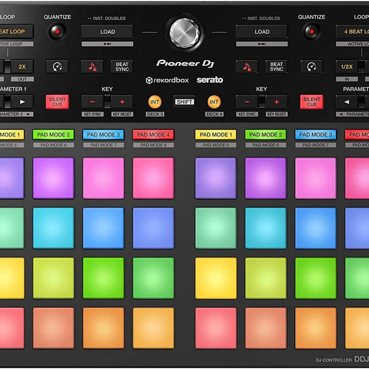Select right deck green PAD MODE 2
369x369 pixels.
pos(266,134)
